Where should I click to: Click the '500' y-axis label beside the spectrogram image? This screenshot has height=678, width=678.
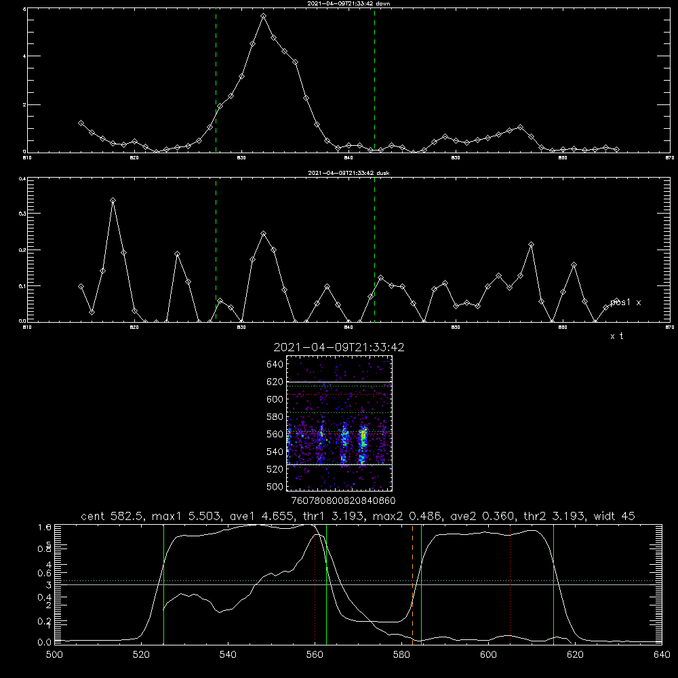click(x=275, y=486)
